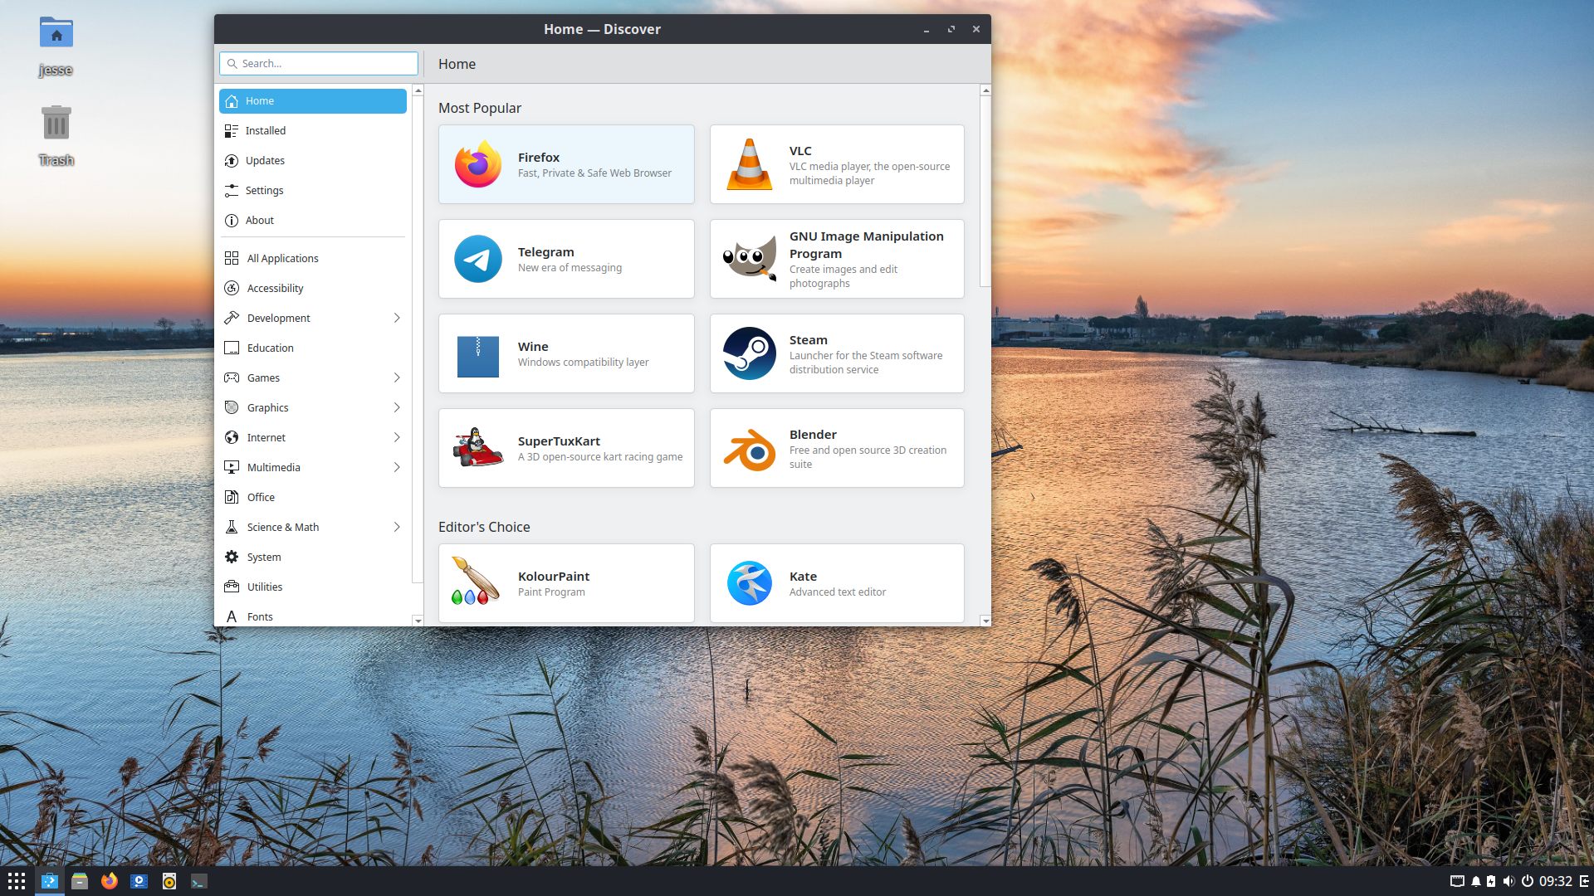This screenshot has height=896, width=1594.
Task: Click main pane scroll down arrow
Action: pos(985,621)
